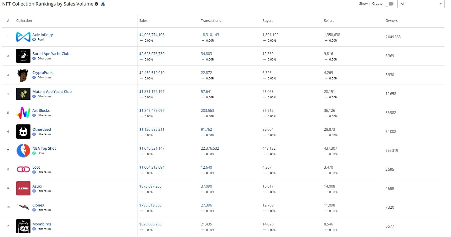Click the Mutant Ape Yacht Club logo
The image size is (451, 237).
(x=23, y=94)
